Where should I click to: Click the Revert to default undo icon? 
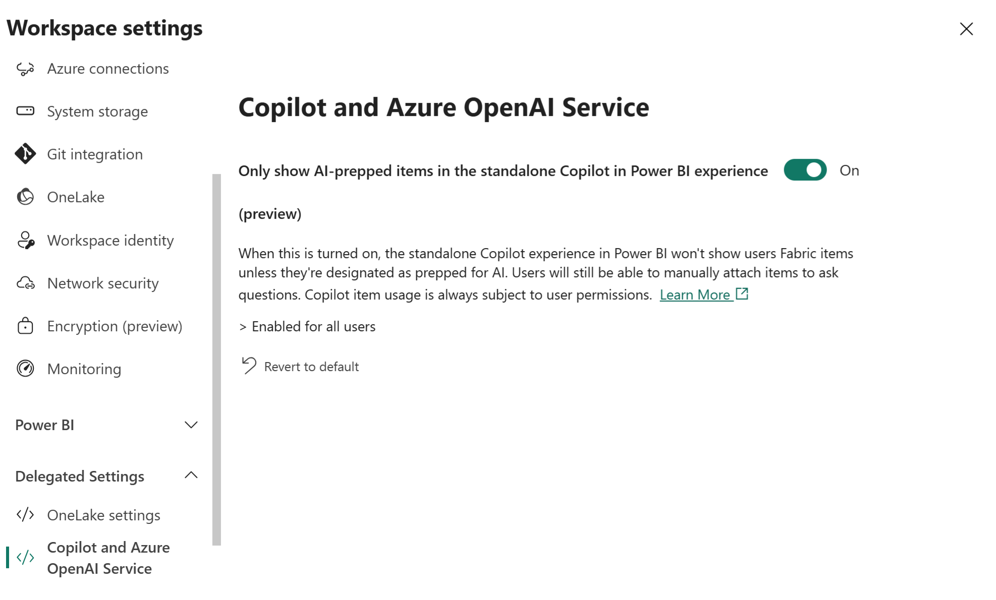pos(249,366)
